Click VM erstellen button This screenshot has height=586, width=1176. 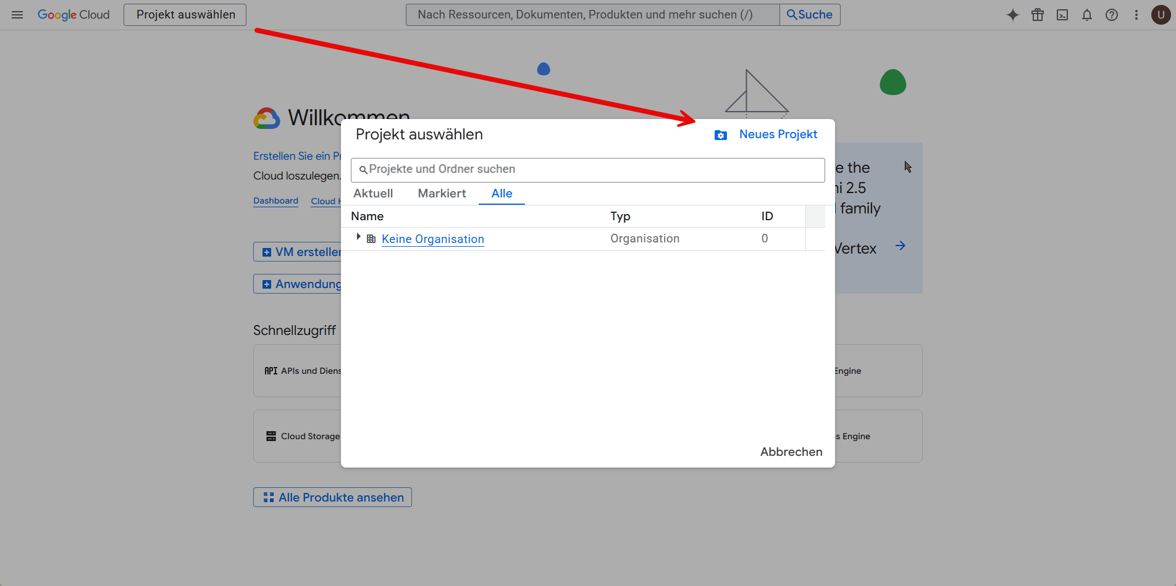[x=298, y=252]
